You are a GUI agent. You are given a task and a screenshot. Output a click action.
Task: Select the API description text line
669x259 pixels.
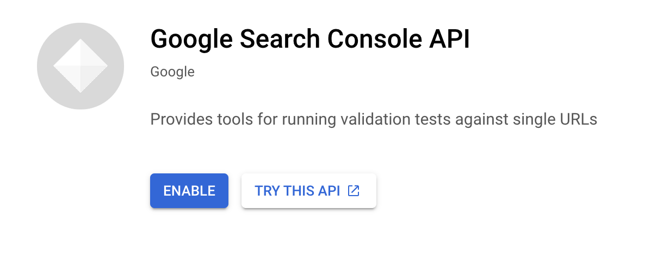[x=374, y=119]
